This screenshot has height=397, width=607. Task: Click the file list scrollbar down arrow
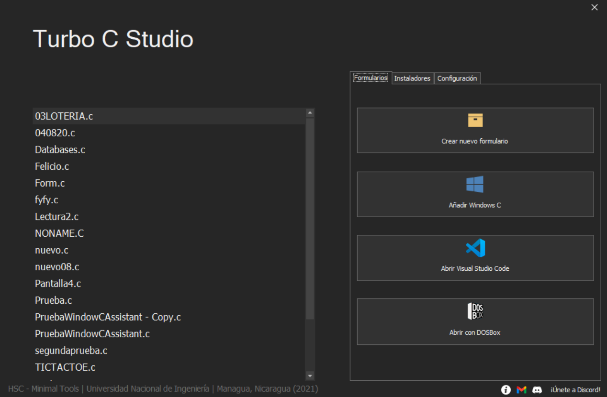310,375
